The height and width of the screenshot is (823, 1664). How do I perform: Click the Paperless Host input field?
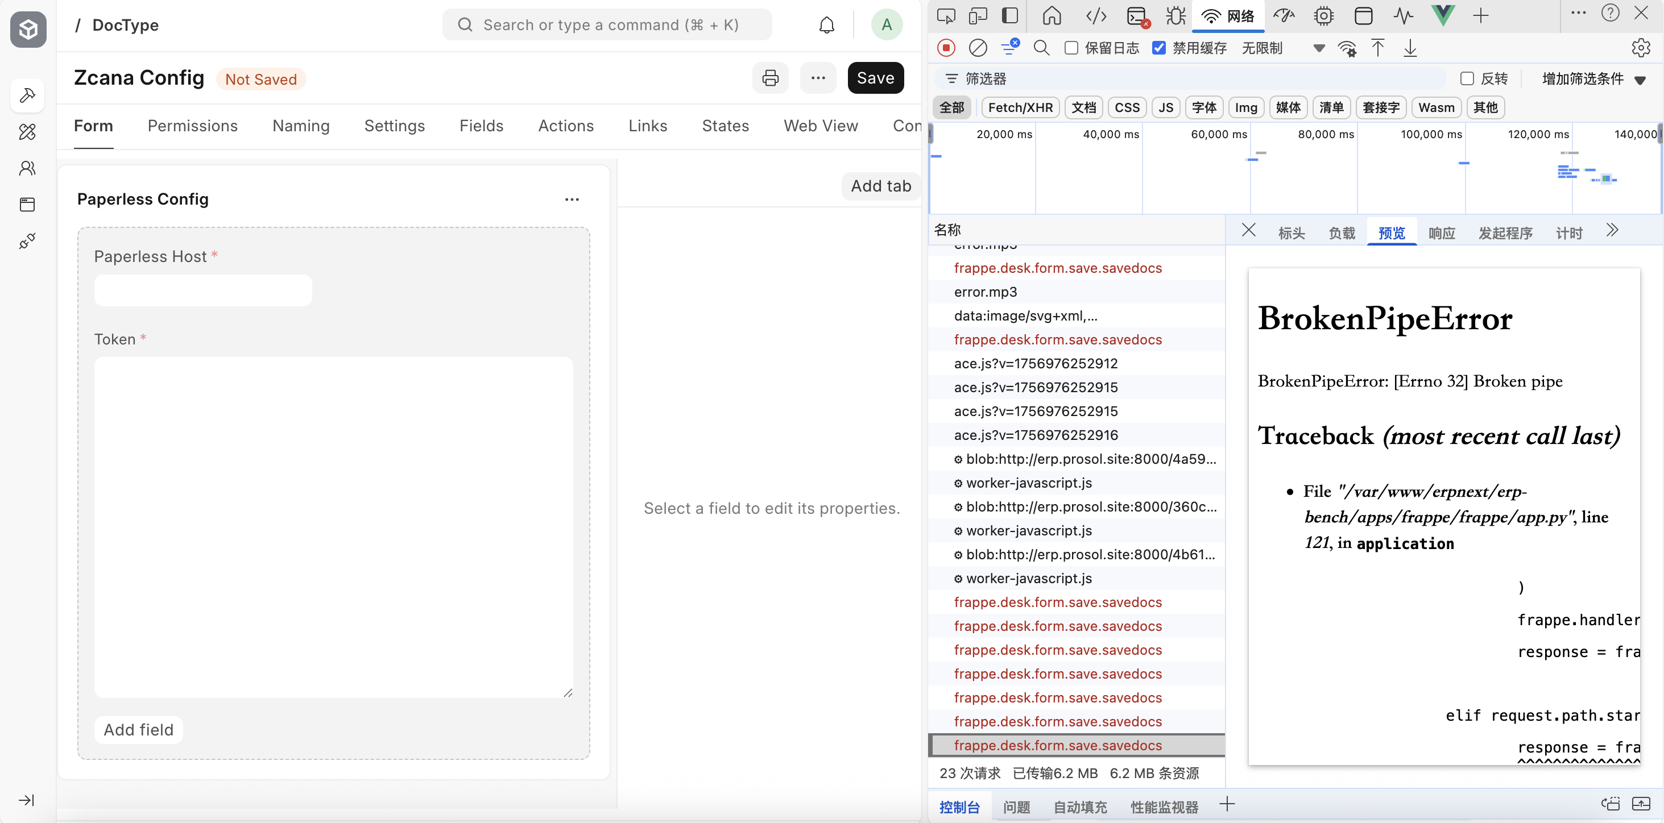[203, 290]
